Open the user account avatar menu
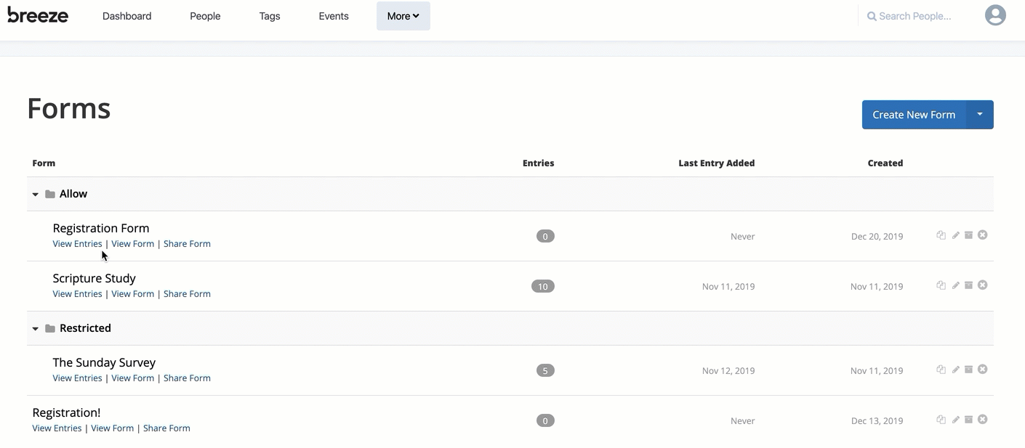Viewport: 1025px width, 448px height. (x=995, y=15)
